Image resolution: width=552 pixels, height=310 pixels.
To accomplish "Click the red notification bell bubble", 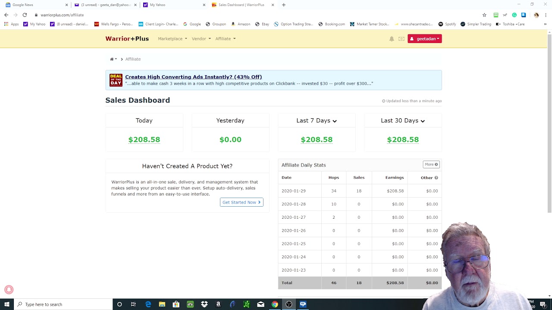I will (9, 290).
